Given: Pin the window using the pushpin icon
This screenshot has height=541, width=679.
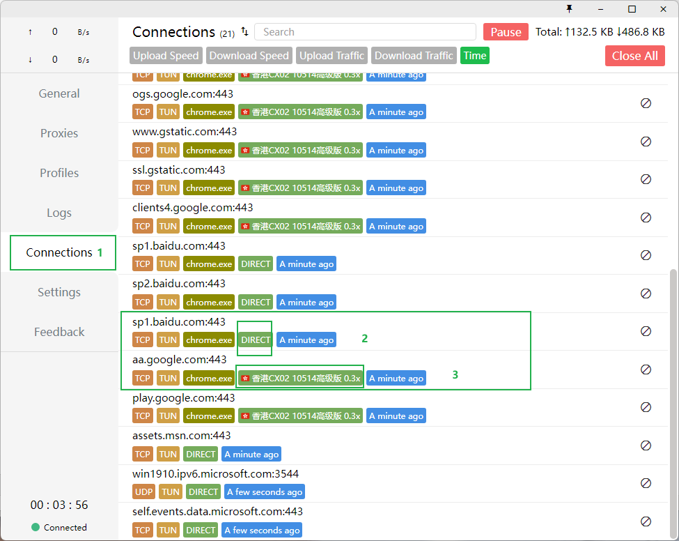Looking at the screenshot, I should point(570,9).
